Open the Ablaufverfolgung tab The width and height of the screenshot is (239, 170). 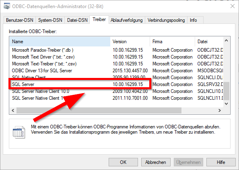127,20
